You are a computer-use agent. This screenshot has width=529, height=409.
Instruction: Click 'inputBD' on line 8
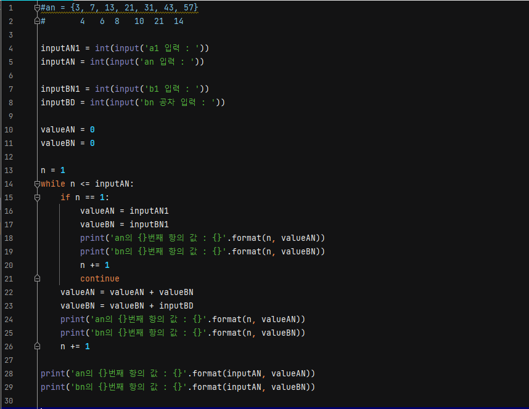[x=58, y=102]
